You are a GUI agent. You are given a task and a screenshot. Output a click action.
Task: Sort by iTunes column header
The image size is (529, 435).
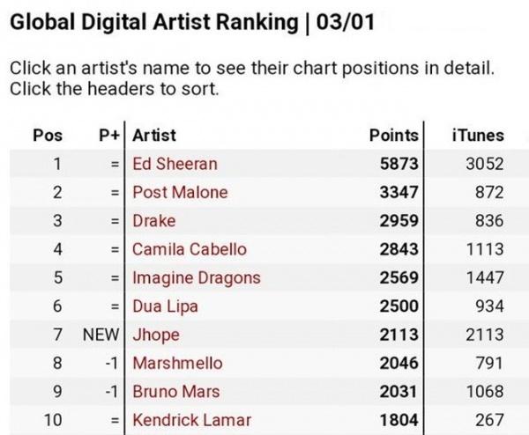click(x=477, y=135)
